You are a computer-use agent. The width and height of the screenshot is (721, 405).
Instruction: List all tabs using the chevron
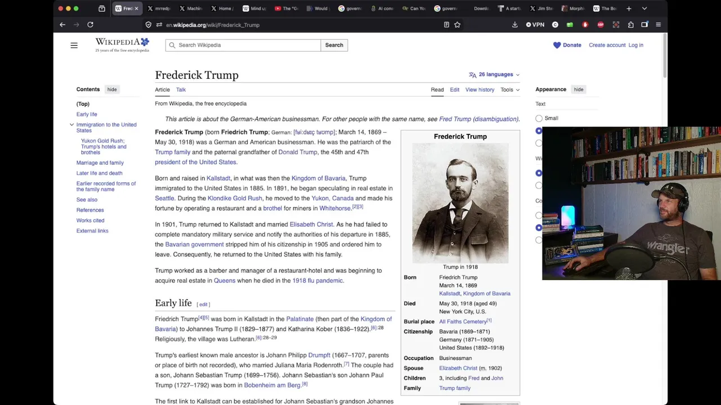644,8
